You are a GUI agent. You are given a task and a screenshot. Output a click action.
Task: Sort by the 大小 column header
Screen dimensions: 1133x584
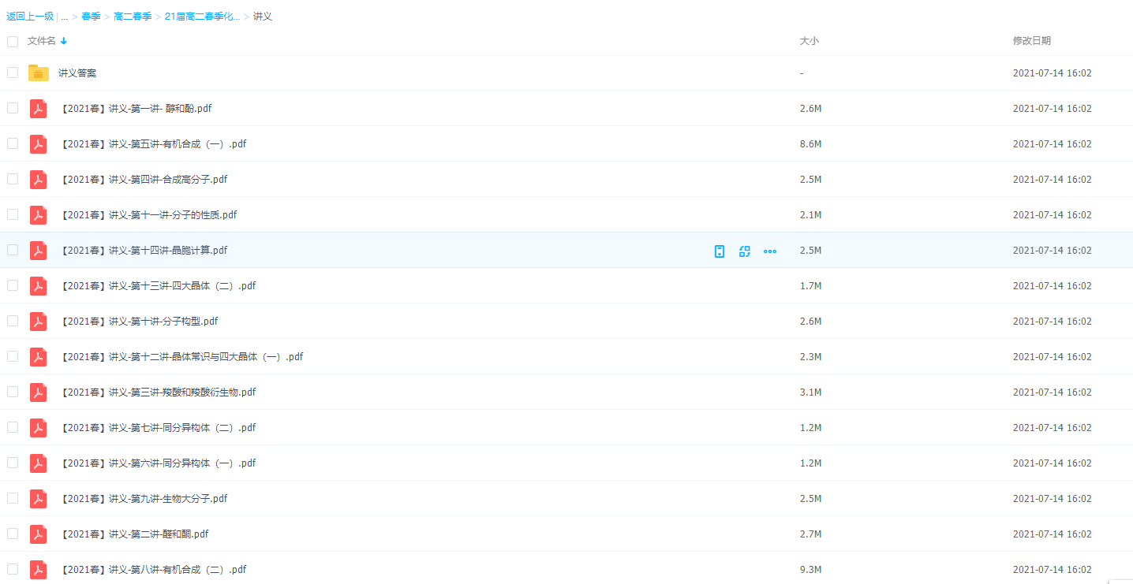[809, 41]
